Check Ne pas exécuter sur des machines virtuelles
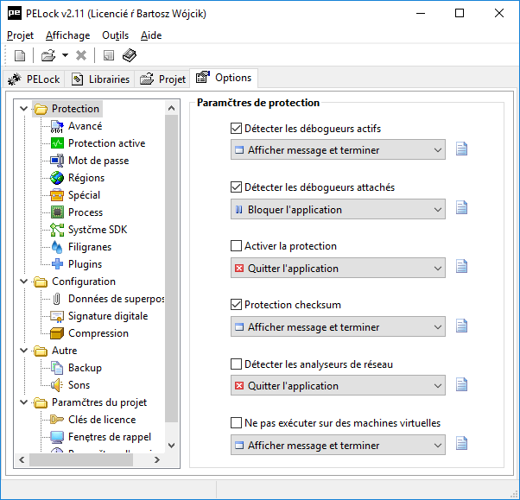The width and height of the screenshot is (520, 500). point(236,423)
